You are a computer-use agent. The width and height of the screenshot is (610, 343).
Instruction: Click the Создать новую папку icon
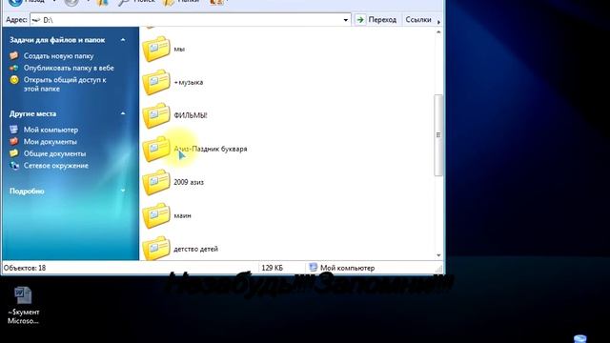click(x=14, y=55)
